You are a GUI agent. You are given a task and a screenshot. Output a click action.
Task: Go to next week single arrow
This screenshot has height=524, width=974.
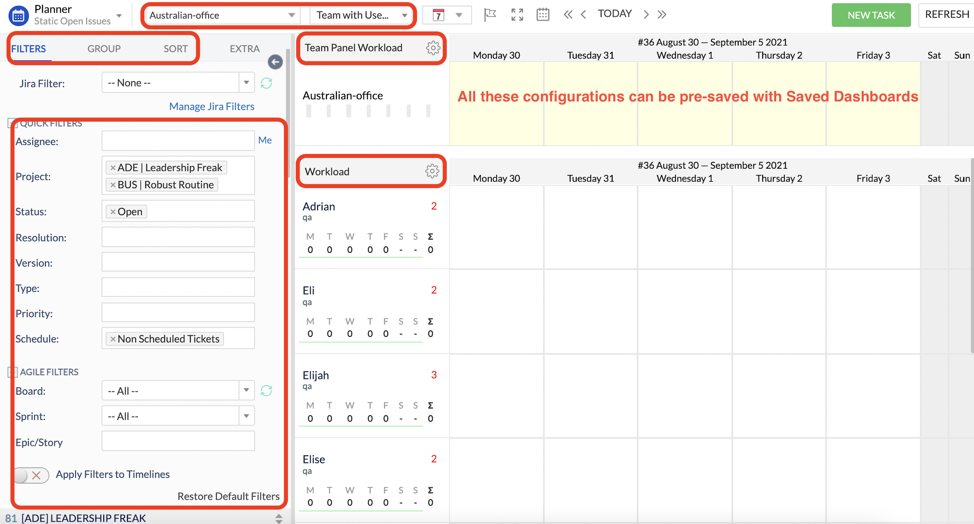click(646, 15)
